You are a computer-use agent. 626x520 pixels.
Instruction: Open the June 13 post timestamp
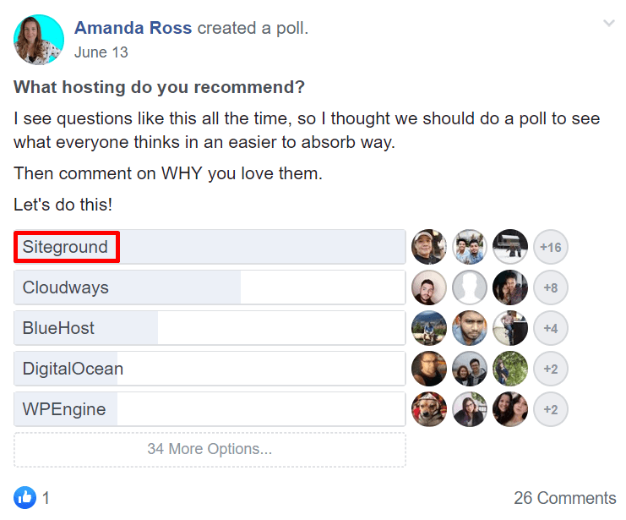click(x=101, y=52)
